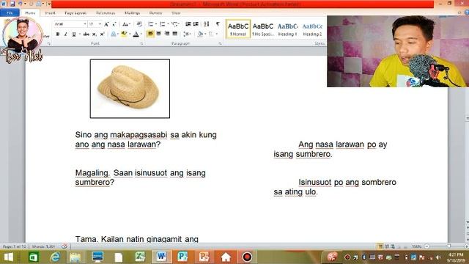Click the 150% zoom level button
Viewport: 469px width, 264px height.
[416, 246]
